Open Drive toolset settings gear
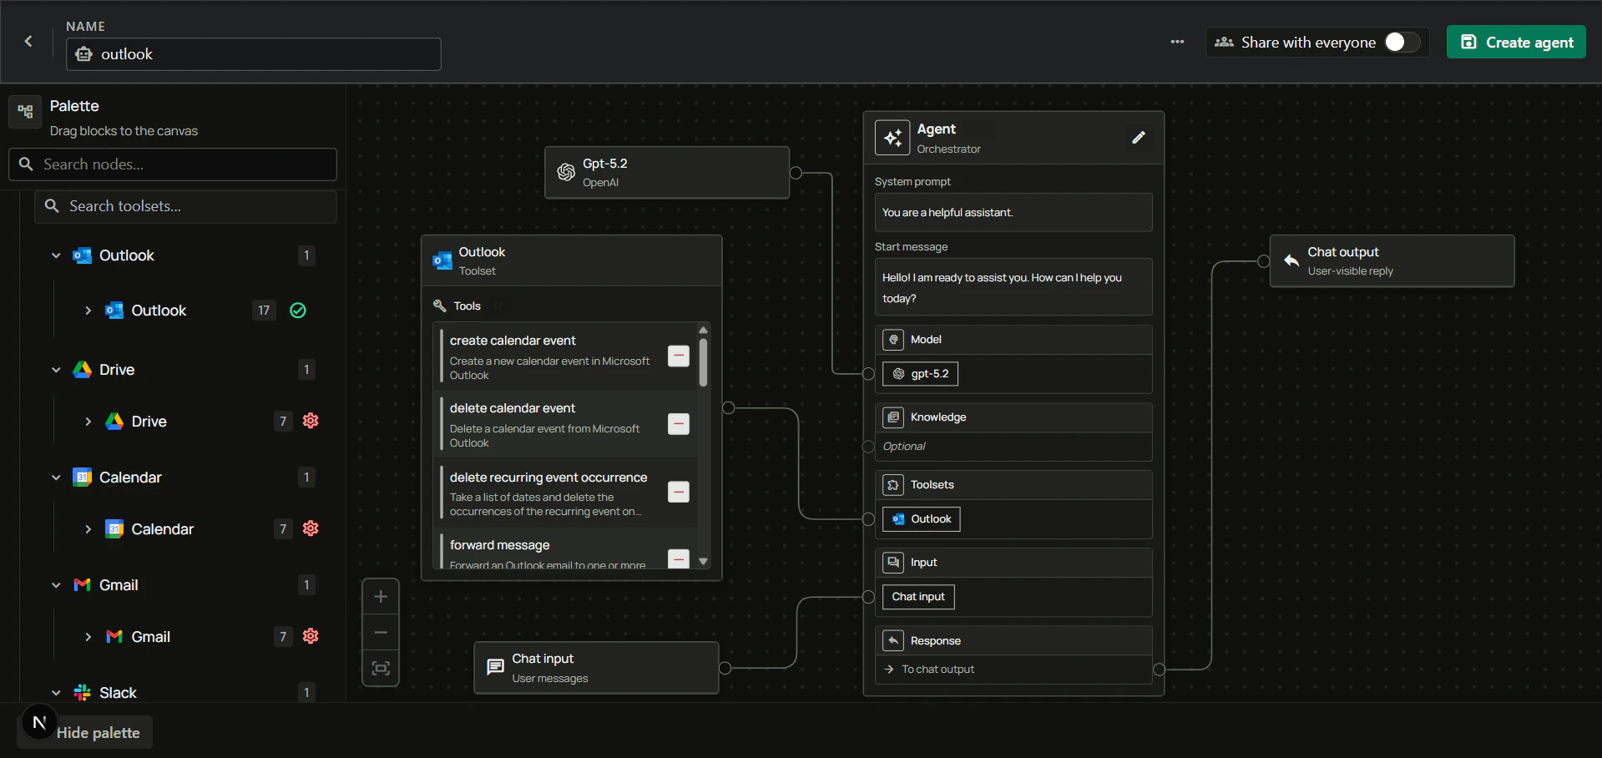This screenshot has height=758, width=1602. pyautogui.click(x=310, y=421)
